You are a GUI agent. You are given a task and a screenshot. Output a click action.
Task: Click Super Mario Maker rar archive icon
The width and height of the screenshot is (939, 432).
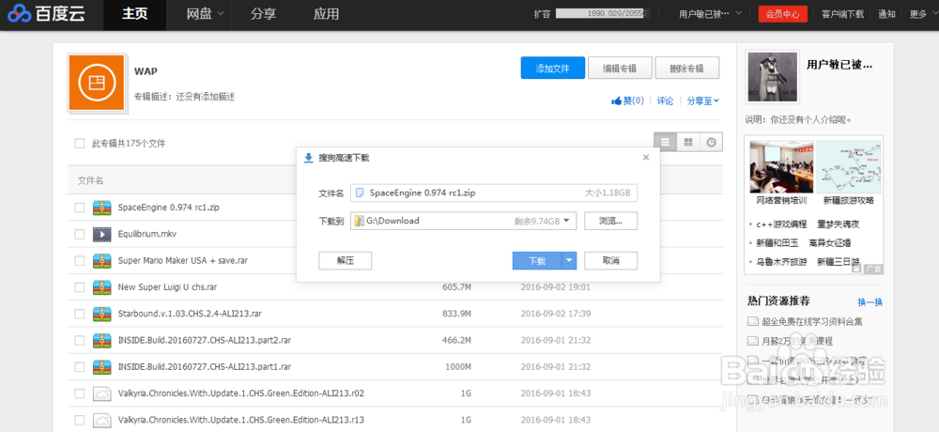point(101,261)
